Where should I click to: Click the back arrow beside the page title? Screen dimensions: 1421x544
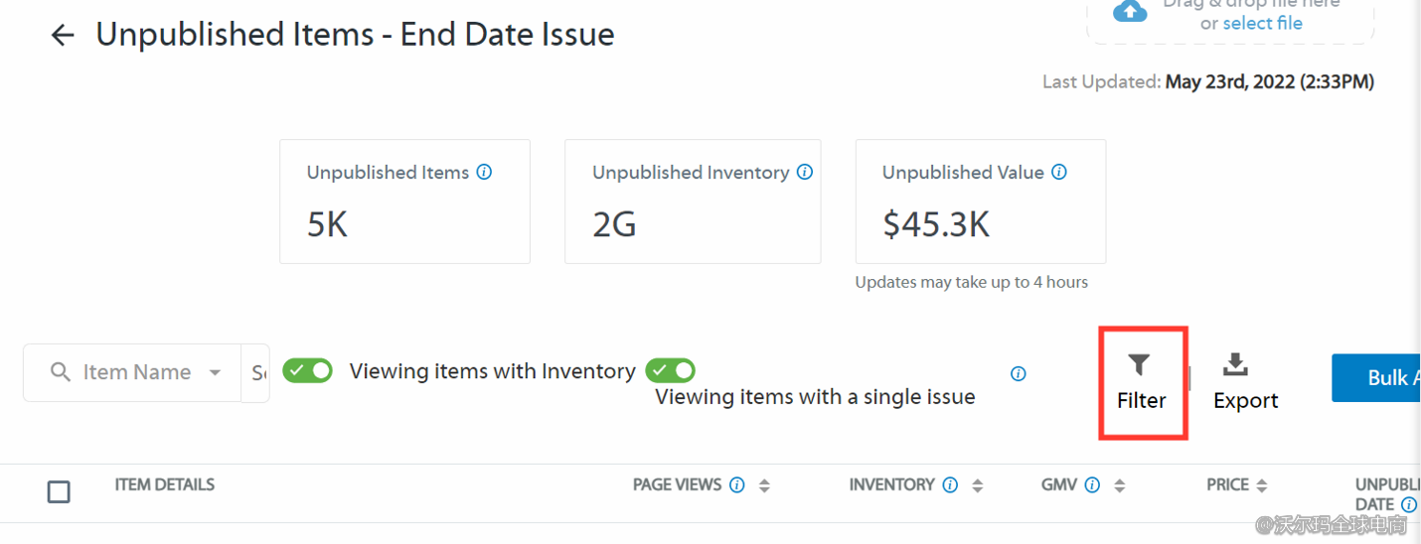pyautogui.click(x=63, y=36)
